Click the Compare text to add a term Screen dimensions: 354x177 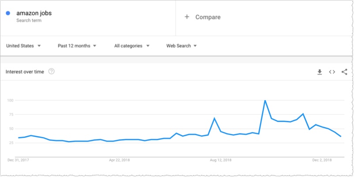coord(208,17)
